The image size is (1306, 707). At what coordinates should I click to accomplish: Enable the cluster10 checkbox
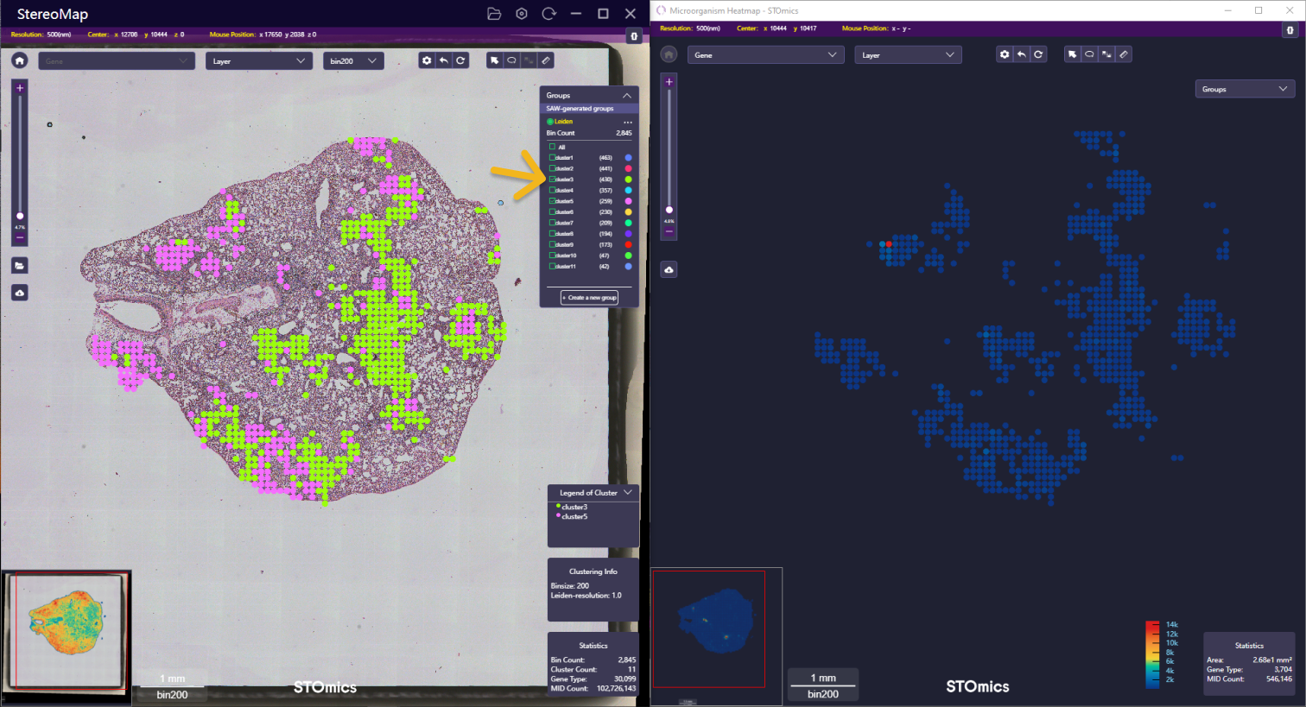click(553, 256)
